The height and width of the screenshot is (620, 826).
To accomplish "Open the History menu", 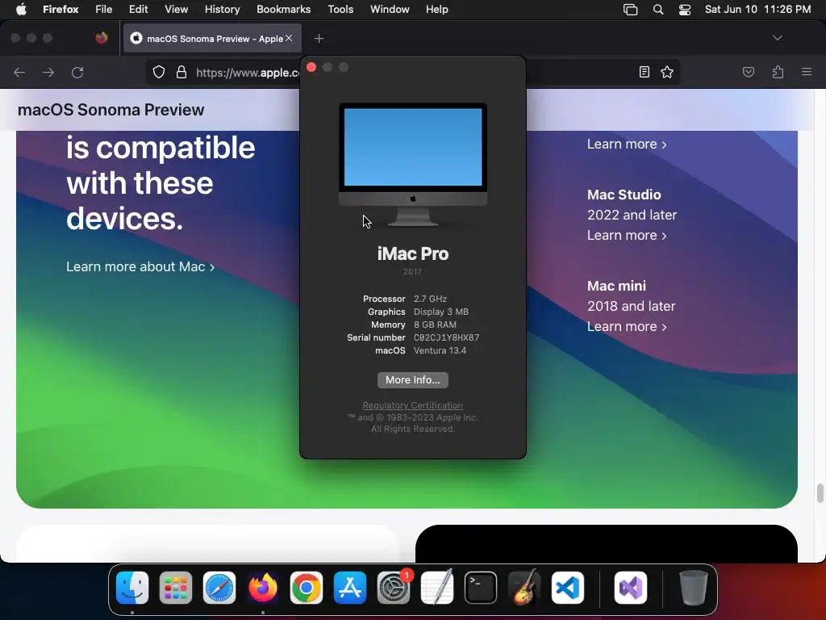I will (223, 10).
